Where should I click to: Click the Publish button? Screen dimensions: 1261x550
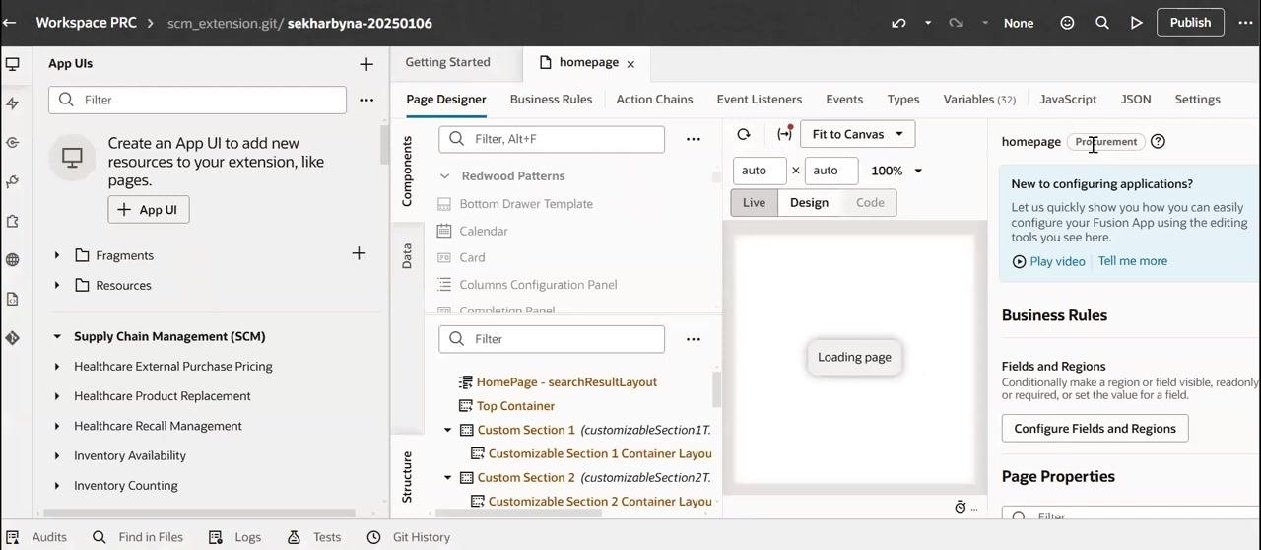click(1190, 23)
